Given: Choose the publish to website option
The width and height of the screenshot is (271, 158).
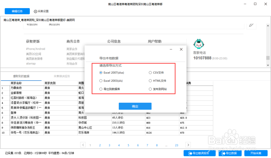Looking at the screenshot, I should 158,89.
